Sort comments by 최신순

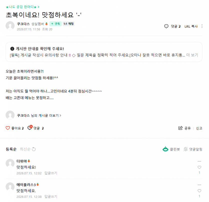(25, 149)
